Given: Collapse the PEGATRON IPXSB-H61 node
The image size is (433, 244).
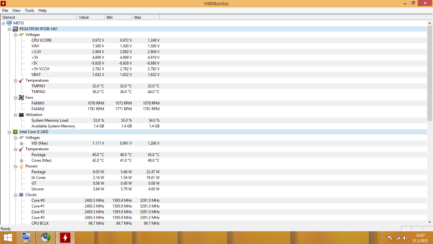Looking at the screenshot, I should coord(10,29).
